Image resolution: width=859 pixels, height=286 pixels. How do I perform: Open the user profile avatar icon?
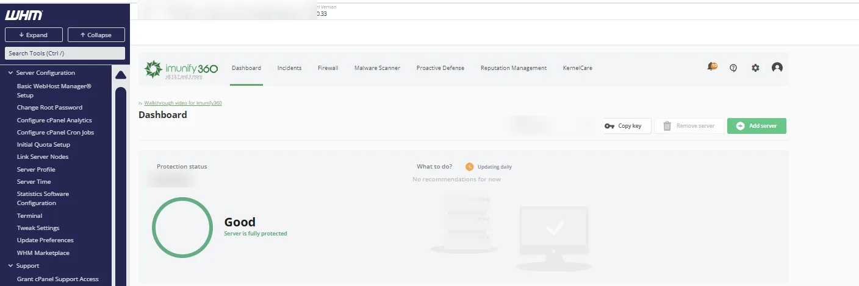click(x=777, y=68)
